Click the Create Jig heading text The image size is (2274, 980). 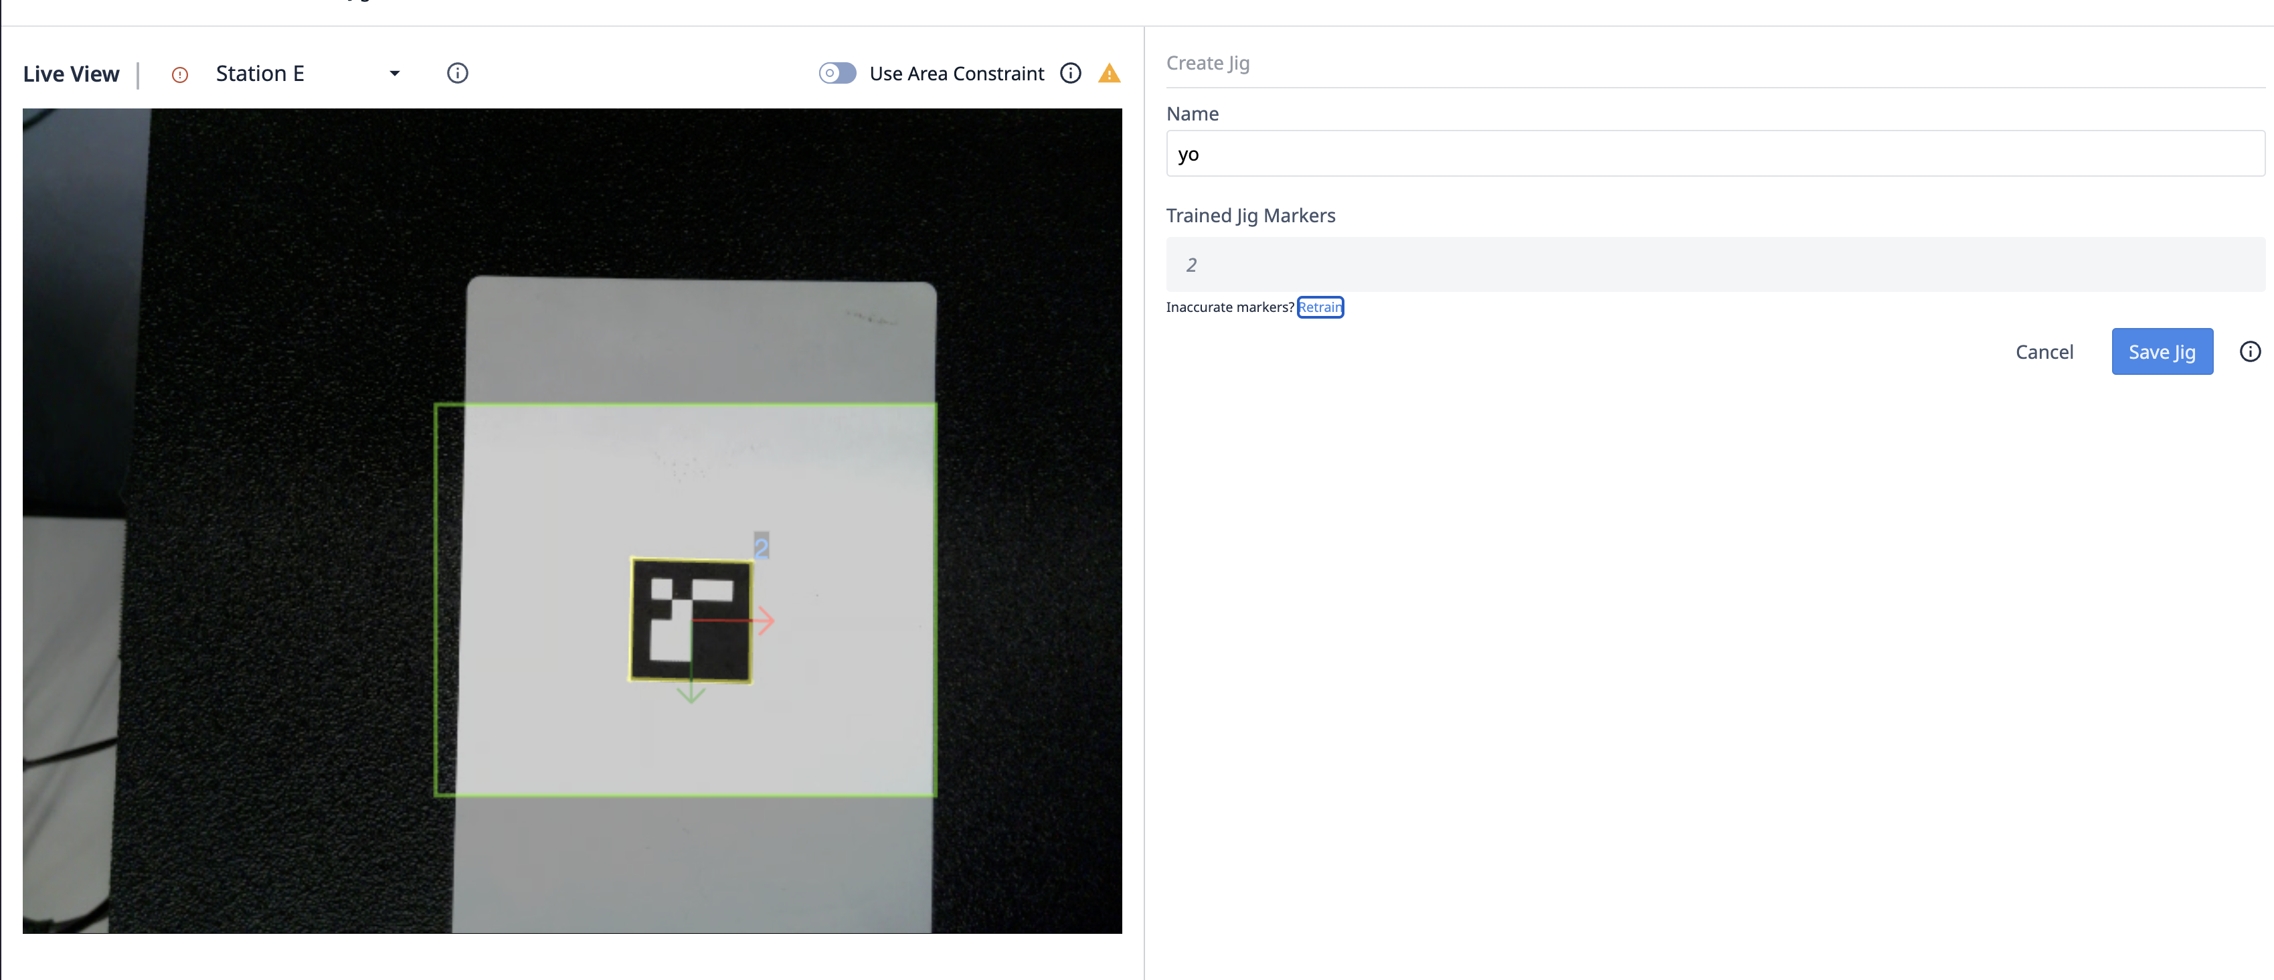coord(1207,64)
